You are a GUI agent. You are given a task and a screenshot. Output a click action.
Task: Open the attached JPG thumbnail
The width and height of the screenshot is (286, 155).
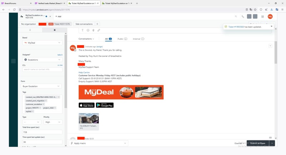(89, 118)
